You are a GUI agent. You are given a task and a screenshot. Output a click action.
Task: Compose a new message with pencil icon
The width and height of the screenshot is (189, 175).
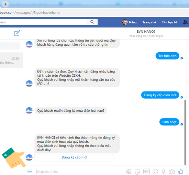coord(17,33)
